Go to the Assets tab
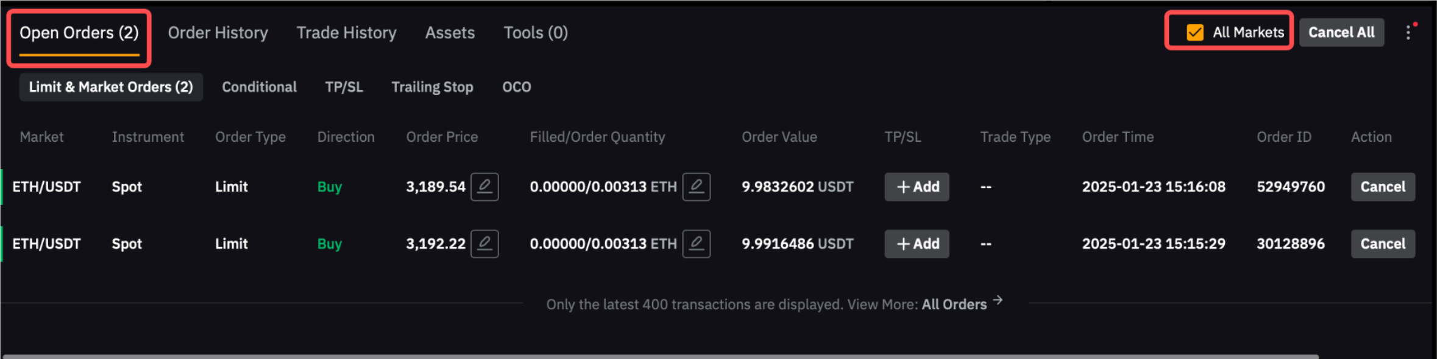The image size is (1437, 359). (450, 33)
